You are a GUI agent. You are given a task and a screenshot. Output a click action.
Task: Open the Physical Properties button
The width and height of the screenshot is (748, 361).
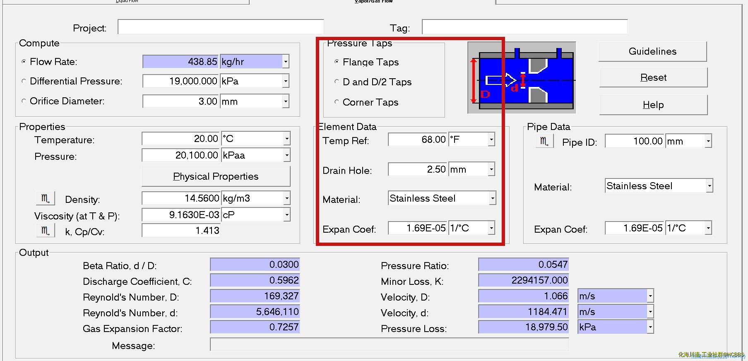click(216, 176)
